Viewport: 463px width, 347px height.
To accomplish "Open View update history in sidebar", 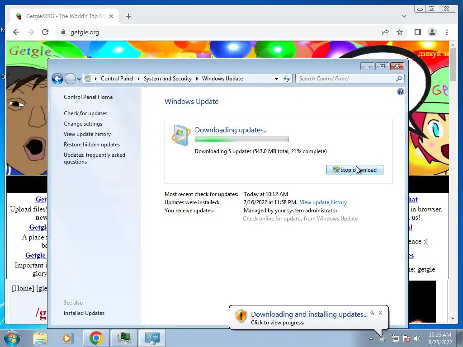I will tap(87, 134).
